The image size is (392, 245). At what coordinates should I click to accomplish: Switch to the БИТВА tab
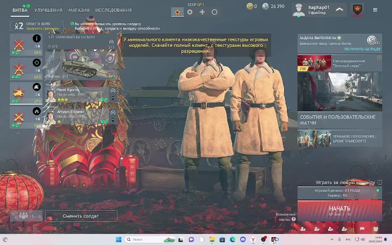pyautogui.click(x=20, y=10)
